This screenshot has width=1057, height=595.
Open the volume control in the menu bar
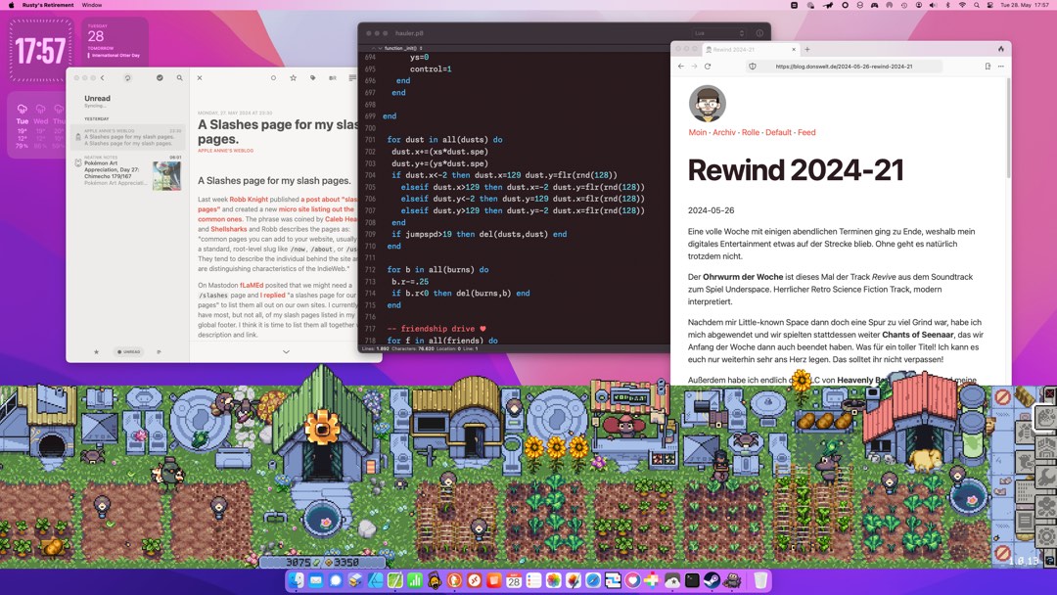pyautogui.click(x=933, y=5)
